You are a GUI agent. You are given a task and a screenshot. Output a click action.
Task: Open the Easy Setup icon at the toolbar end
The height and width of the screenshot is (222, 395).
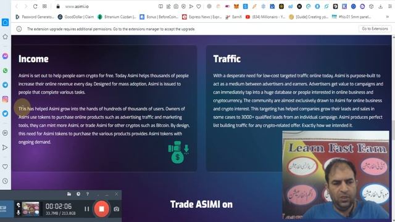390,7
